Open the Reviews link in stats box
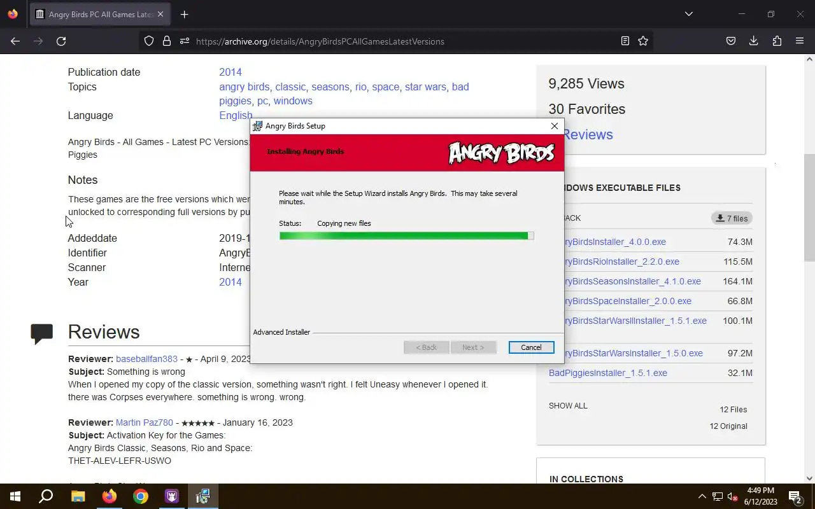815x509 pixels. (x=588, y=134)
